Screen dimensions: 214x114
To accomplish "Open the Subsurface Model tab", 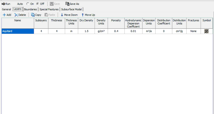I will coord(72,9).
